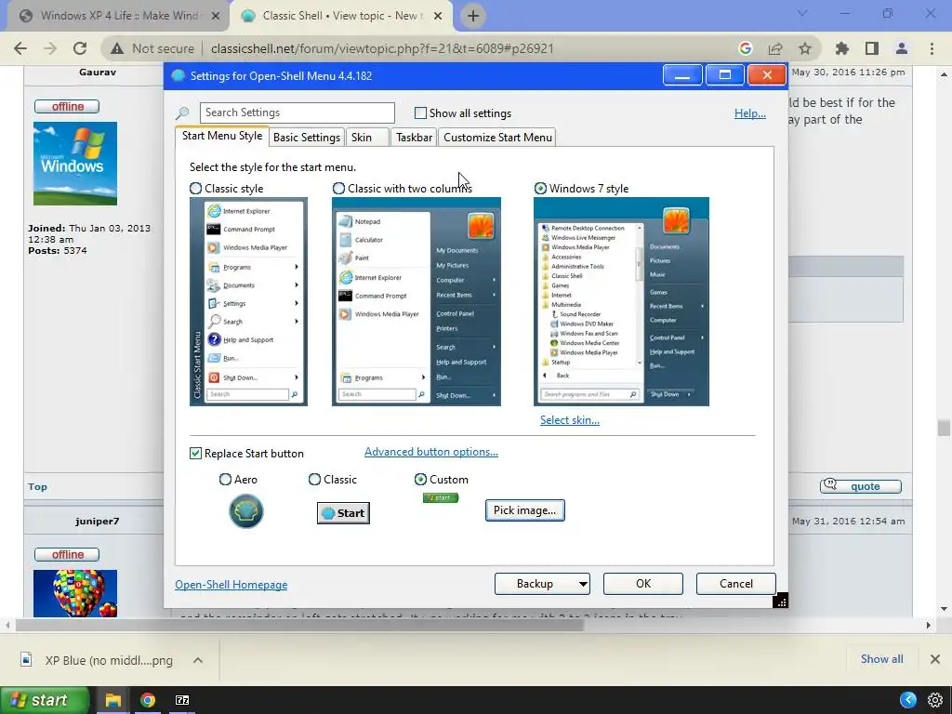This screenshot has width=952, height=714.
Task: Click Top link in forum post
Action: 37,487
